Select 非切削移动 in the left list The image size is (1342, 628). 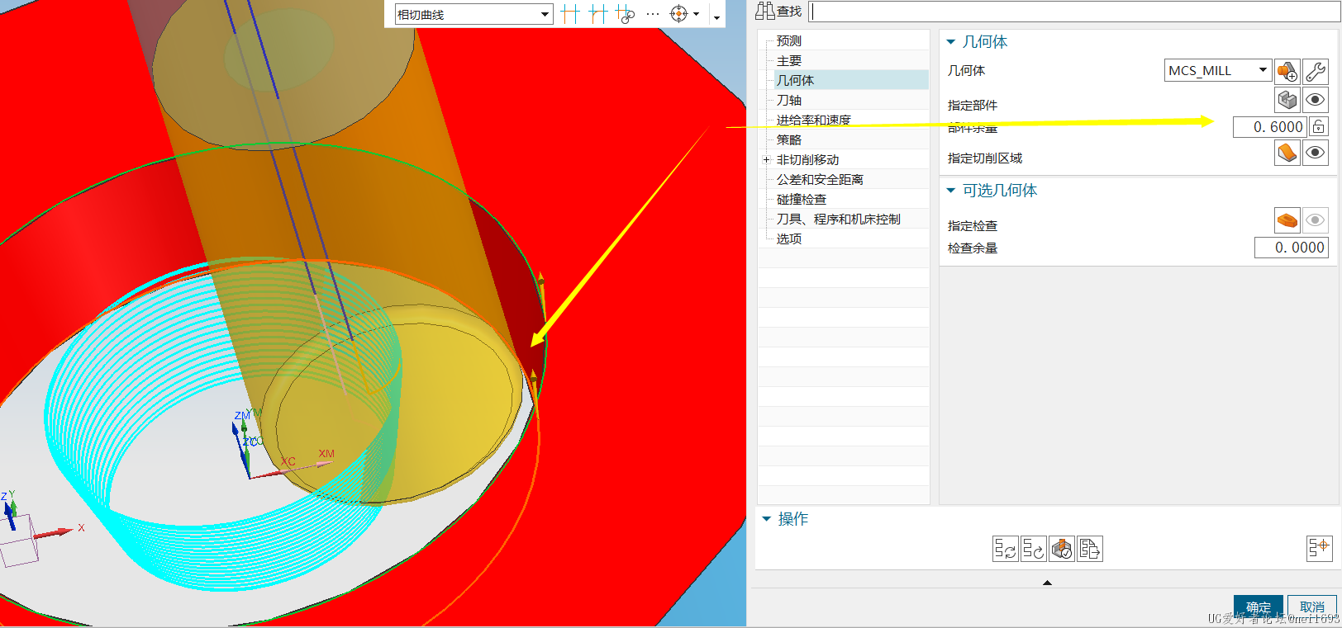pyautogui.click(x=807, y=159)
